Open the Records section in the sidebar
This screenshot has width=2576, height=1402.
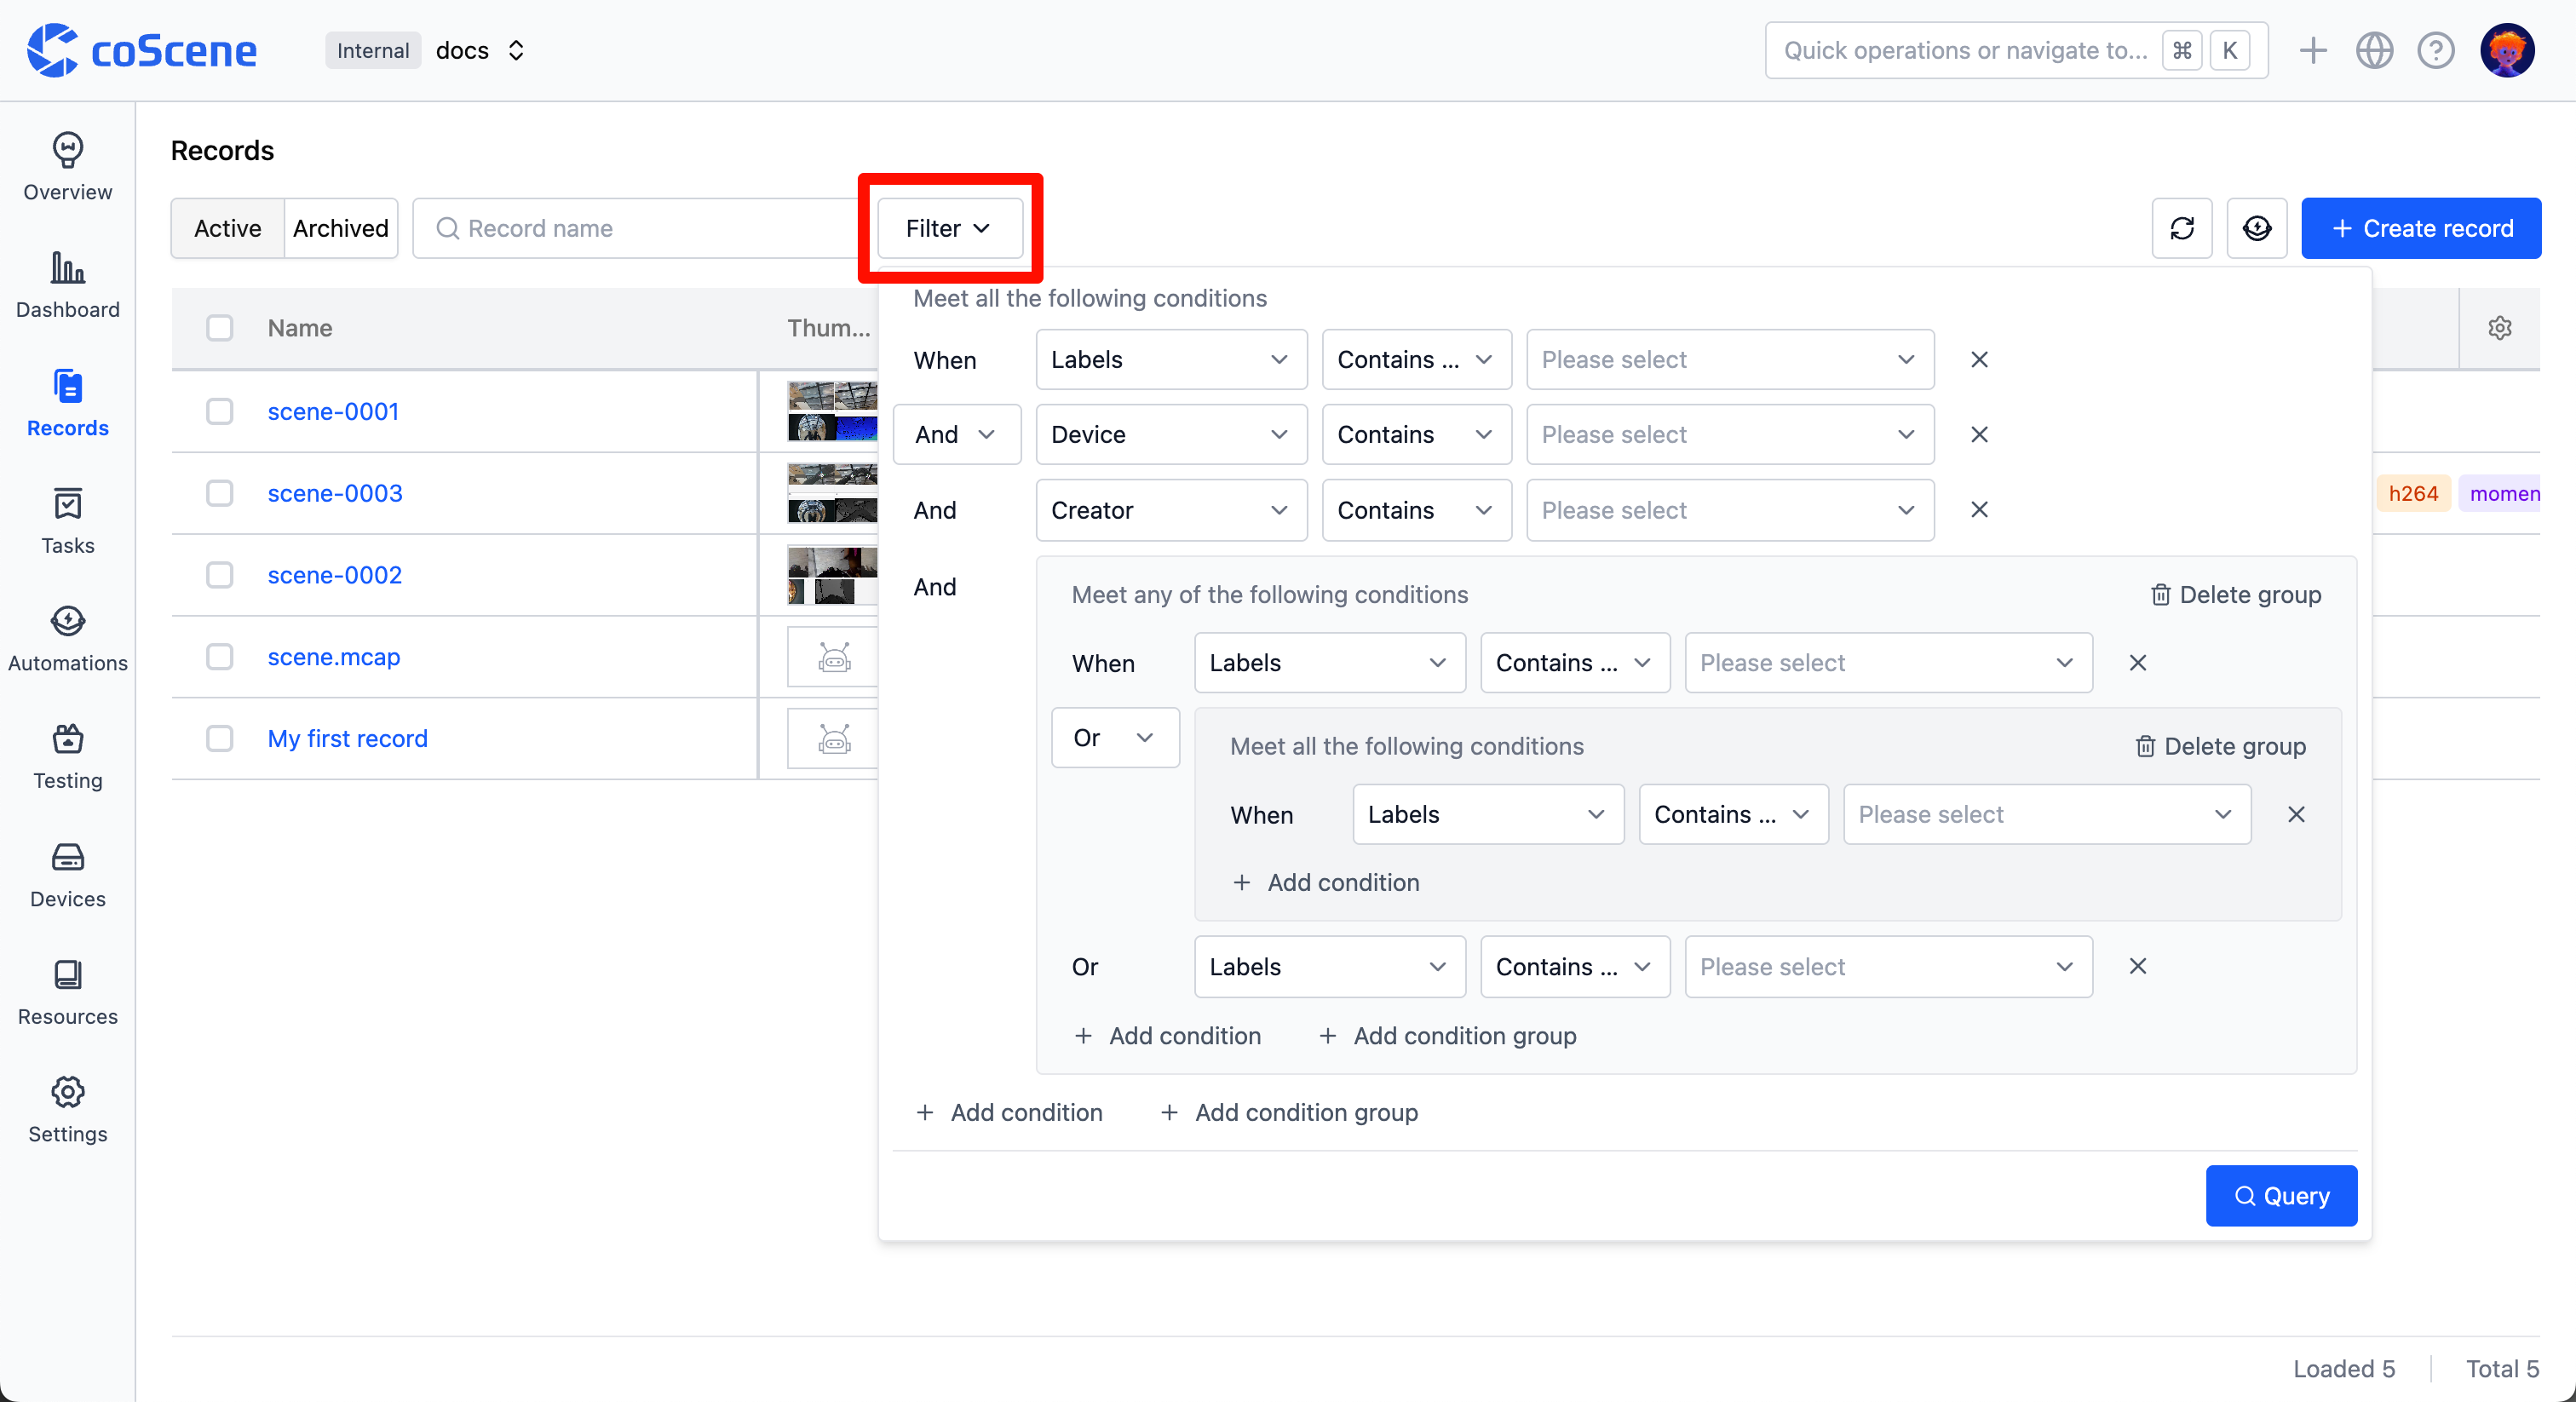67,404
